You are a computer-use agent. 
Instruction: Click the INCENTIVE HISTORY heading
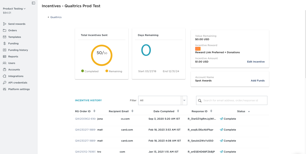pyautogui.click(x=88, y=100)
